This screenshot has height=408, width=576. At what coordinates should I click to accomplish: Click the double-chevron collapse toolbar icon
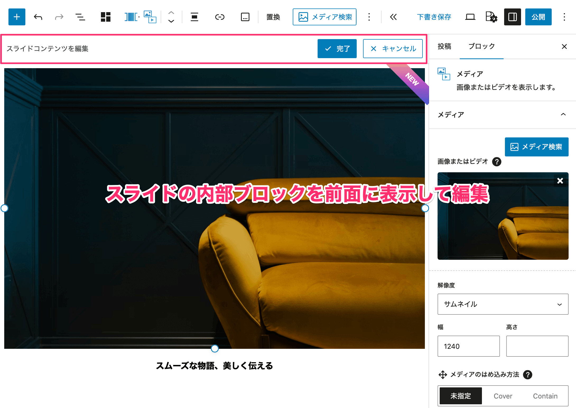coord(393,17)
